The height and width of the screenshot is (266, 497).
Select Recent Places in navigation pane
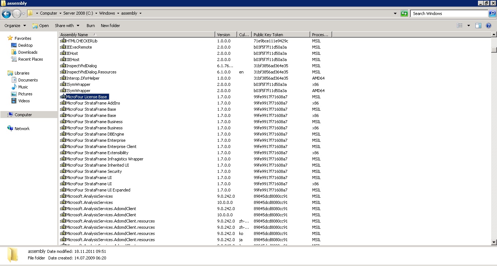pos(30,59)
